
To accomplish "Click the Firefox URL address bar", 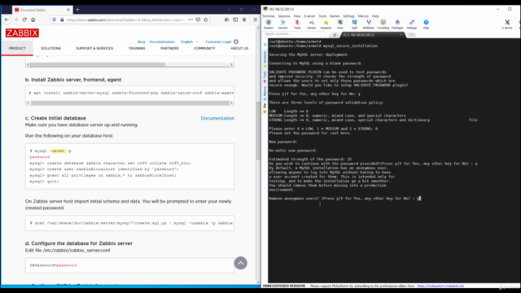I will tap(126, 20).
